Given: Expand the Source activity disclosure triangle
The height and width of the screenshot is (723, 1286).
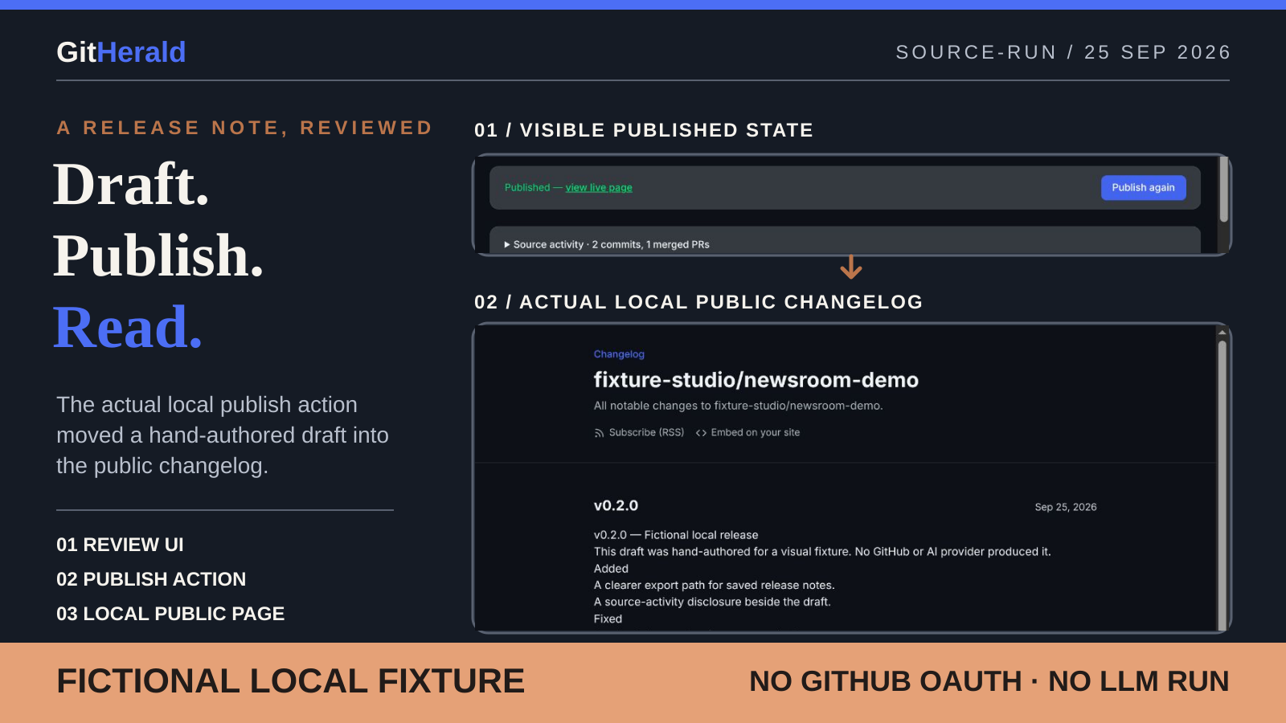Looking at the screenshot, I should click(x=507, y=244).
